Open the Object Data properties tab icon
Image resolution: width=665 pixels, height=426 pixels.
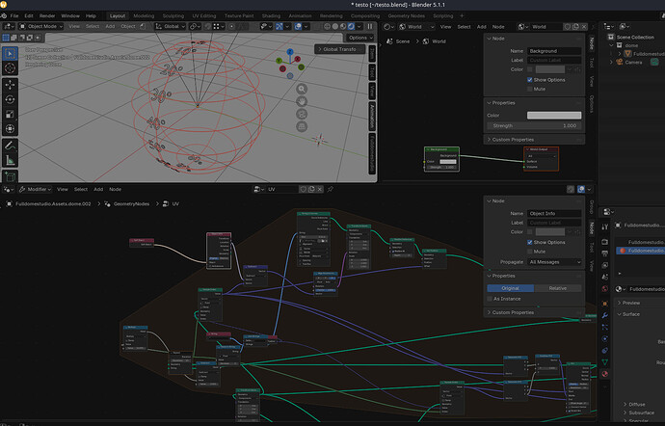605,362
